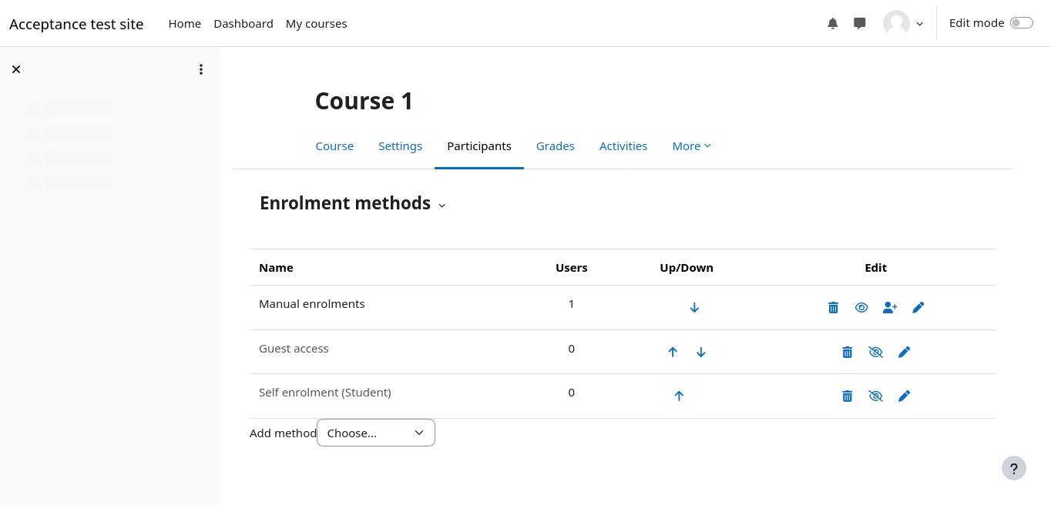Move Guest access up
The height and width of the screenshot is (505, 1051).
coord(673,352)
